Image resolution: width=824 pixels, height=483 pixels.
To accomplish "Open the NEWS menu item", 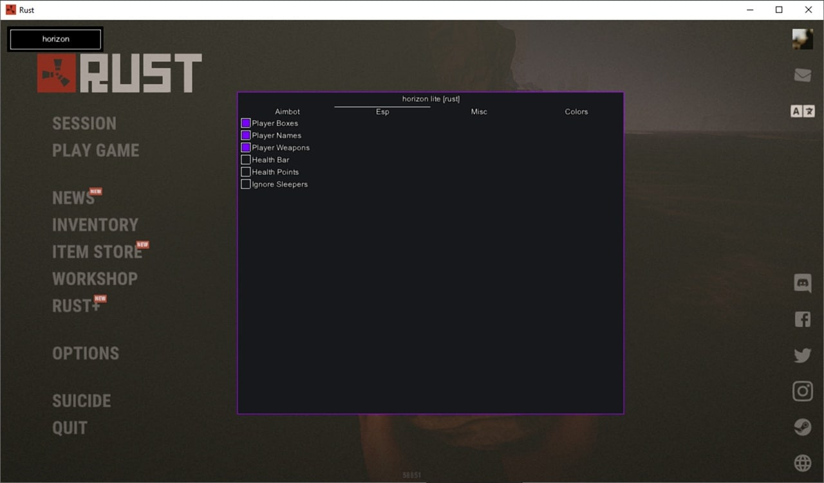I will [x=73, y=198].
